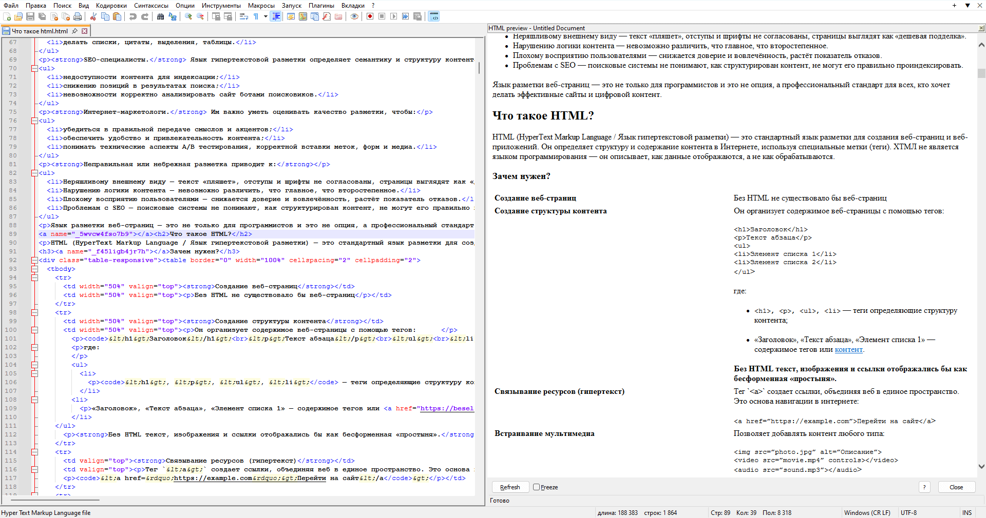Toggle show all characters pilcrow icon
Image resolution: width=986 pixels, height=518 pixels.
tap(255, 16)
